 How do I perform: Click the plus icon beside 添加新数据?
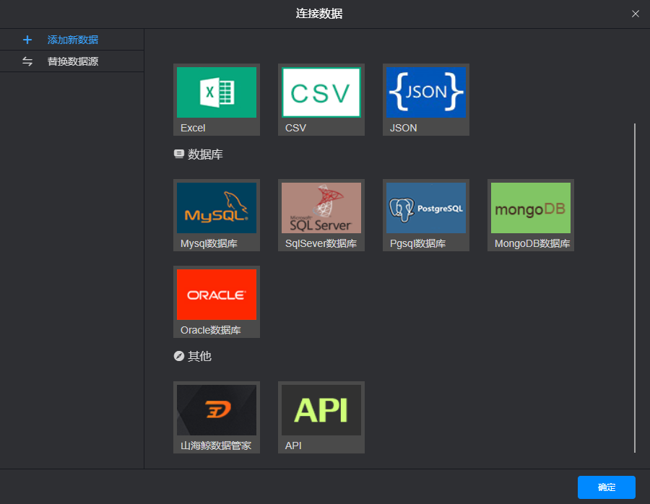[x=27, y=40]
